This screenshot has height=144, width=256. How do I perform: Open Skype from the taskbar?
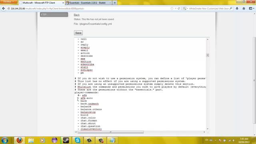78,140
